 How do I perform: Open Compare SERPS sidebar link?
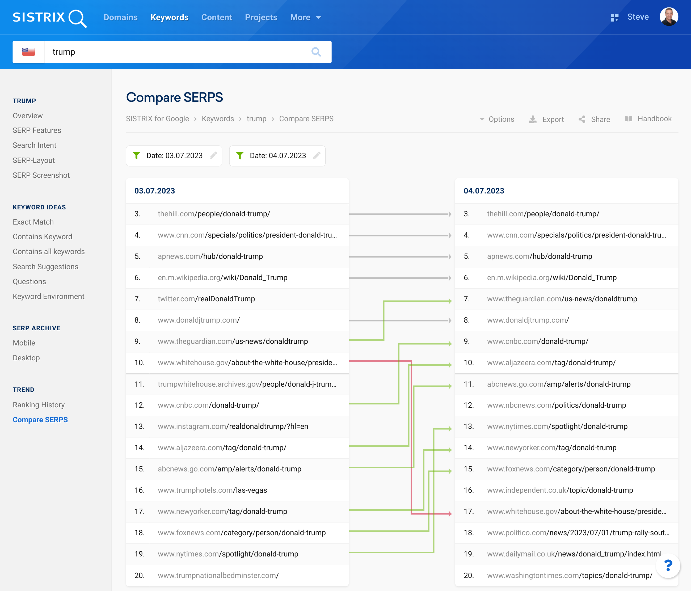(x=40, y=419)
